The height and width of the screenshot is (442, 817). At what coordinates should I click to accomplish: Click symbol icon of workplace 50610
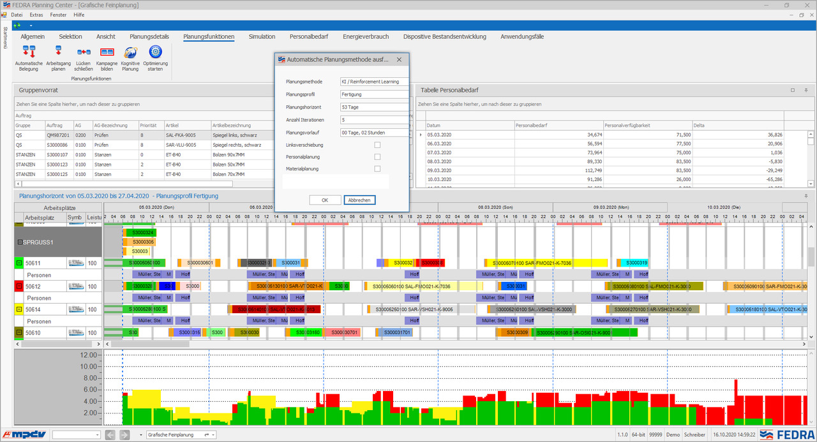(x=76, y=332)
